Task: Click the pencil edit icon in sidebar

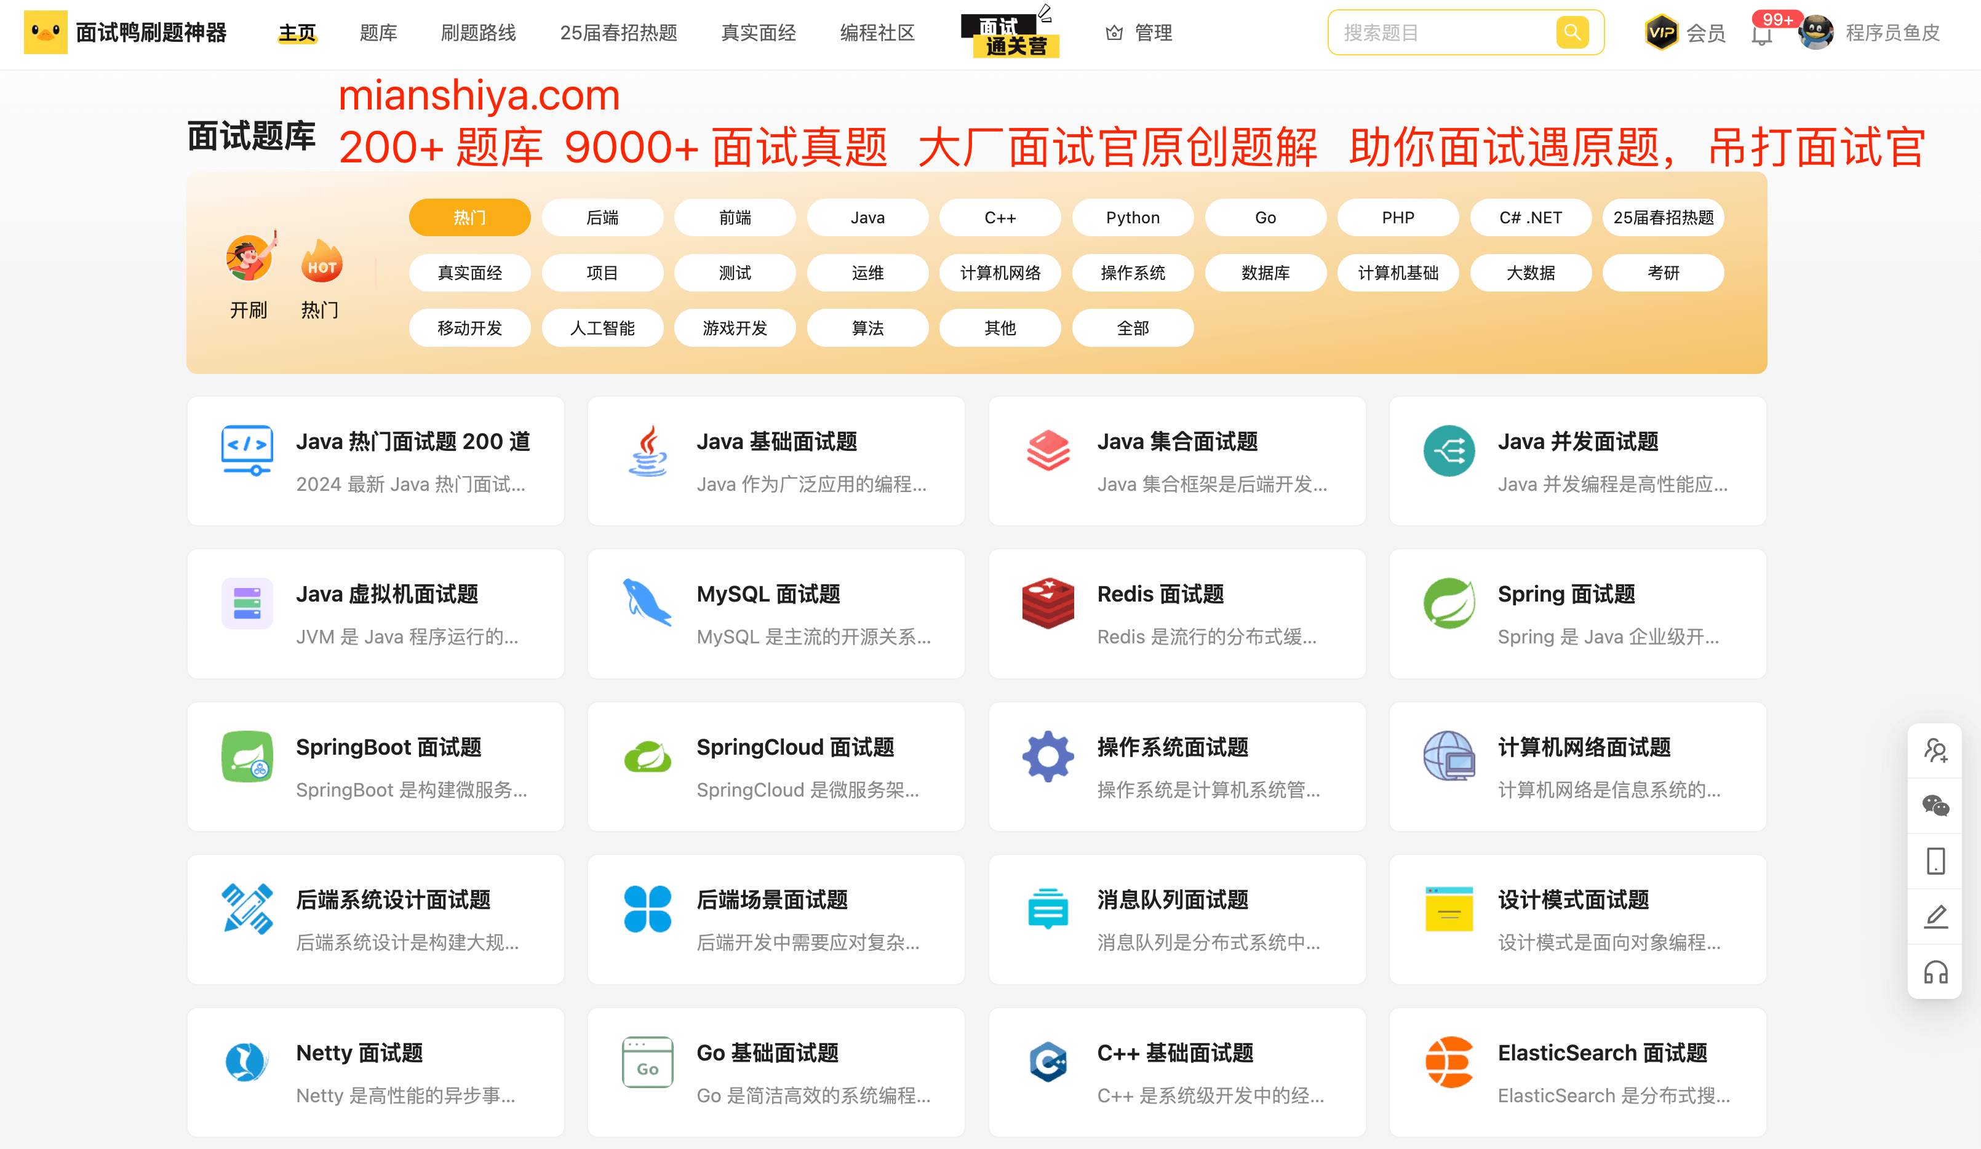Action: [1935, 916]
